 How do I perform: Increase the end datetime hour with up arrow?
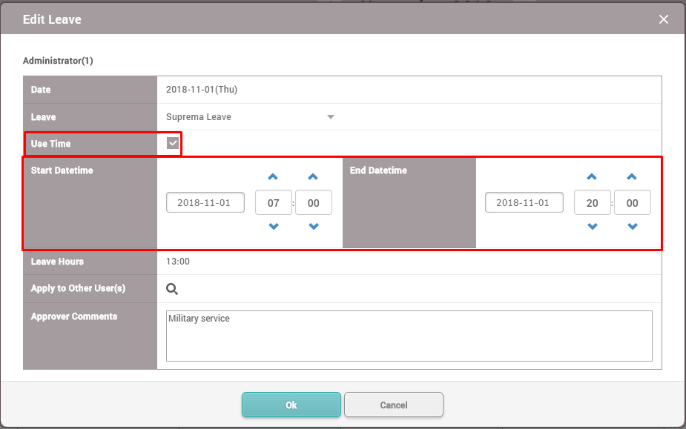[592, 177]
